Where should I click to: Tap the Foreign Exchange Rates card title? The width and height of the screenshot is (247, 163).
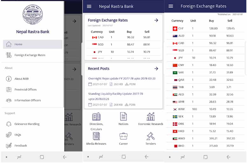click(x=108, y=20)
